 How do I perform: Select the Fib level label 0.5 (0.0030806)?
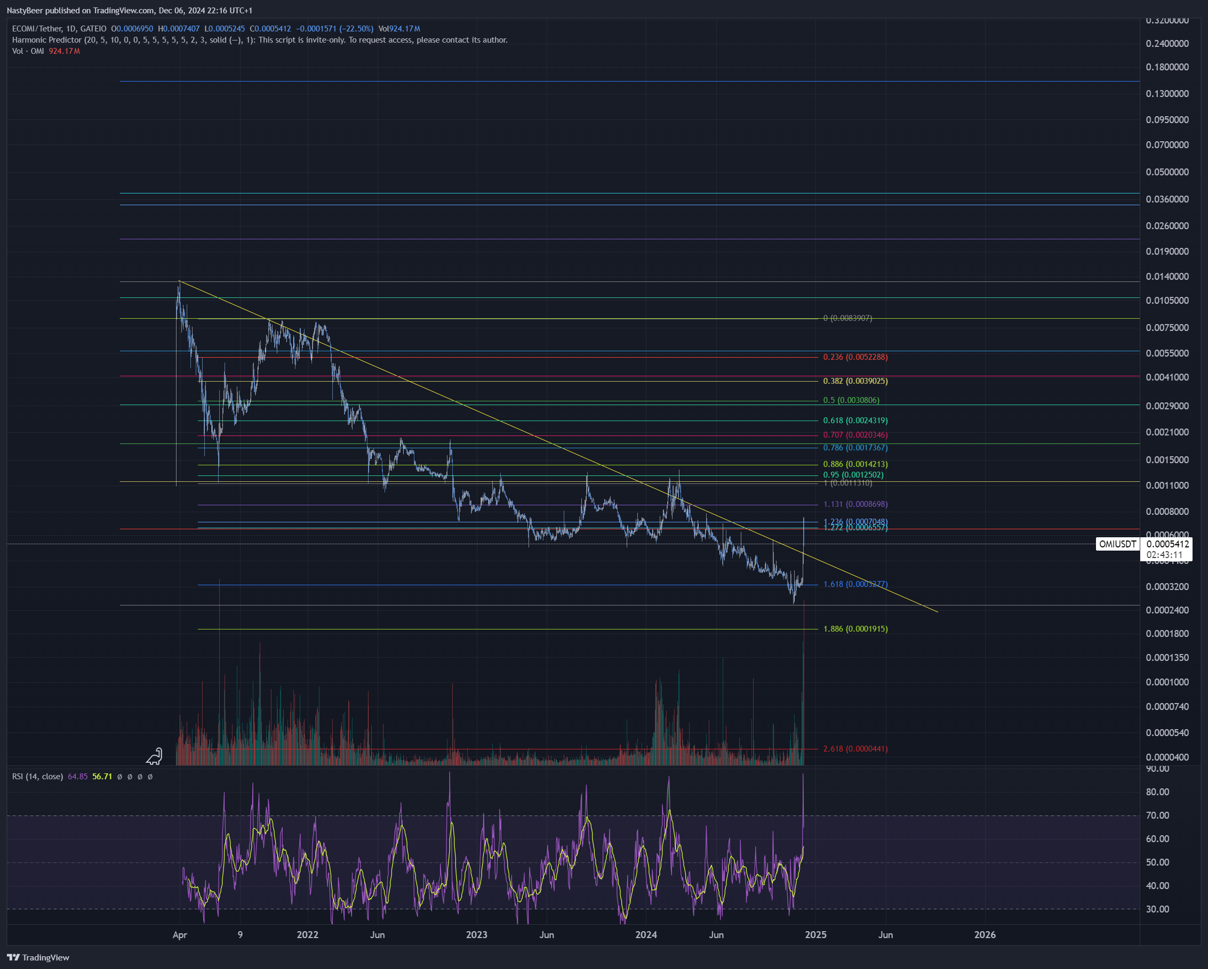[851, 400]
